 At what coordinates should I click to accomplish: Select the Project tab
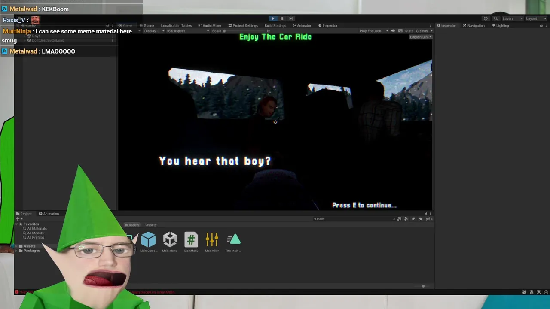24,214
